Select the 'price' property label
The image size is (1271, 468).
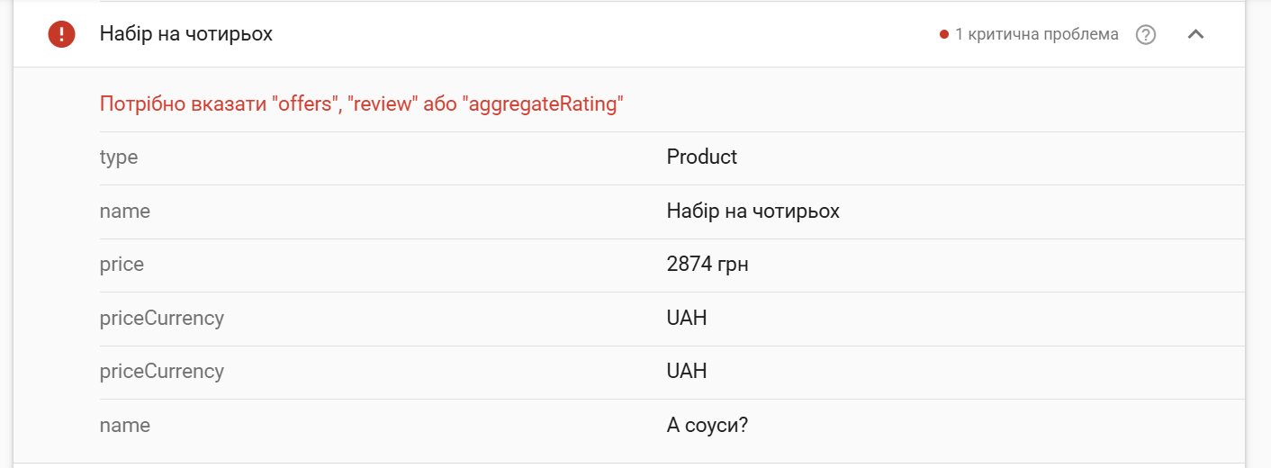(122, 265)
